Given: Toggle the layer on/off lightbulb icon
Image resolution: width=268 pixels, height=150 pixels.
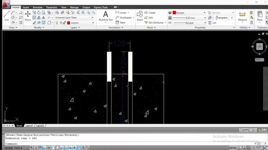Looking at the screenshot, I should pos(57,22).
